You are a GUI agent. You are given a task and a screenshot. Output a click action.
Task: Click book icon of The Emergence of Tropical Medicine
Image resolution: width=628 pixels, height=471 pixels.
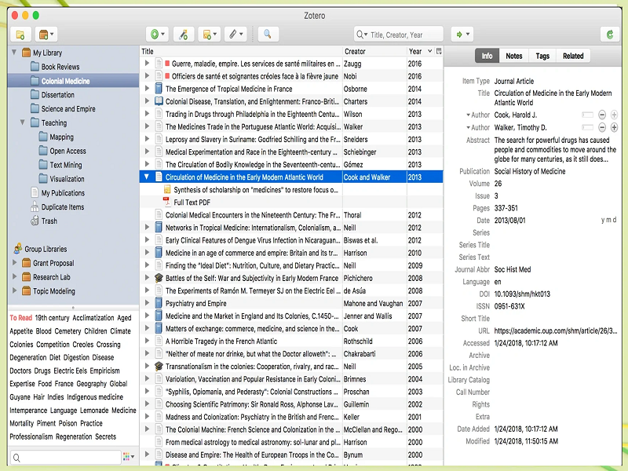tap(159, 89)
